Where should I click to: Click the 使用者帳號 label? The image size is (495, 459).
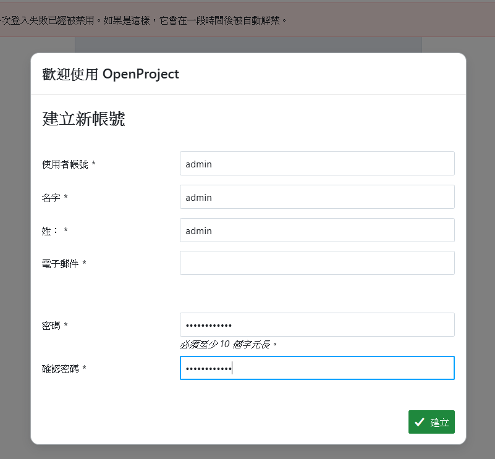(x=69, y=164)
